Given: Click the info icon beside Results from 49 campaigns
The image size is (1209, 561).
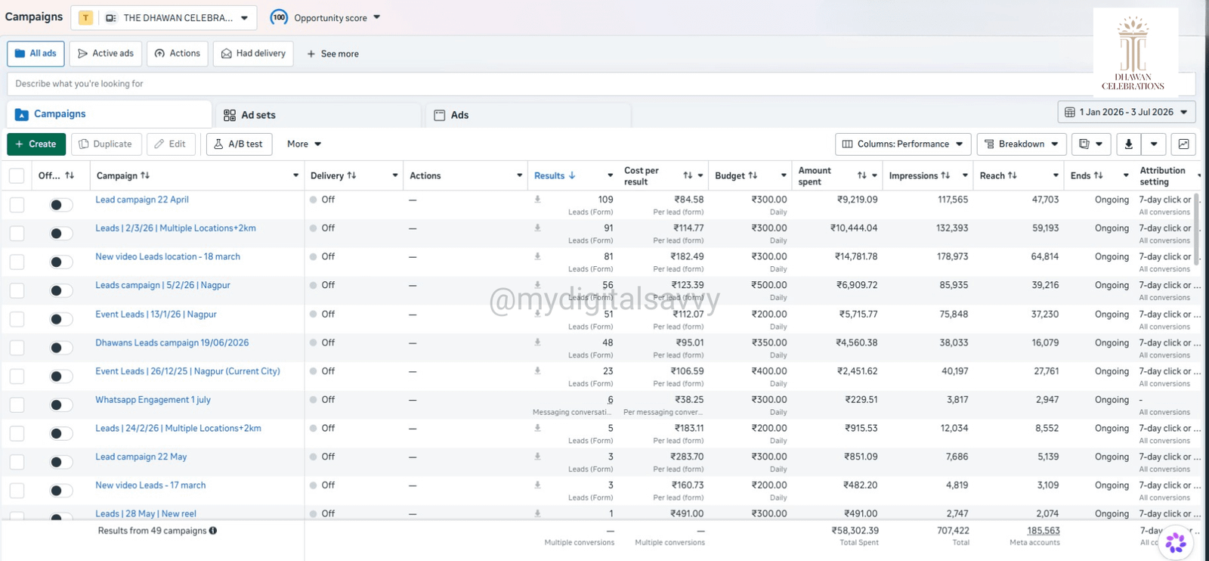Looking at the screenshot, I should 213,531.
